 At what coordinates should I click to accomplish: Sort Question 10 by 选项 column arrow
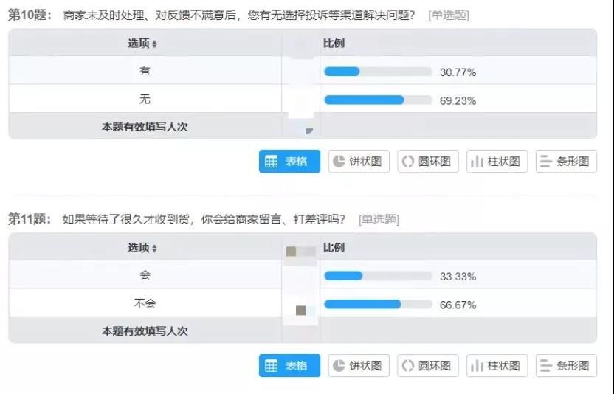point(154,44)
